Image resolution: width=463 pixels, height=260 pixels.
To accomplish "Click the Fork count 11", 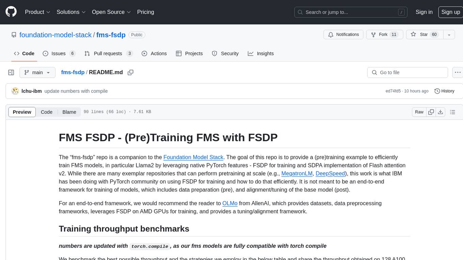I will tap(394, 35).
